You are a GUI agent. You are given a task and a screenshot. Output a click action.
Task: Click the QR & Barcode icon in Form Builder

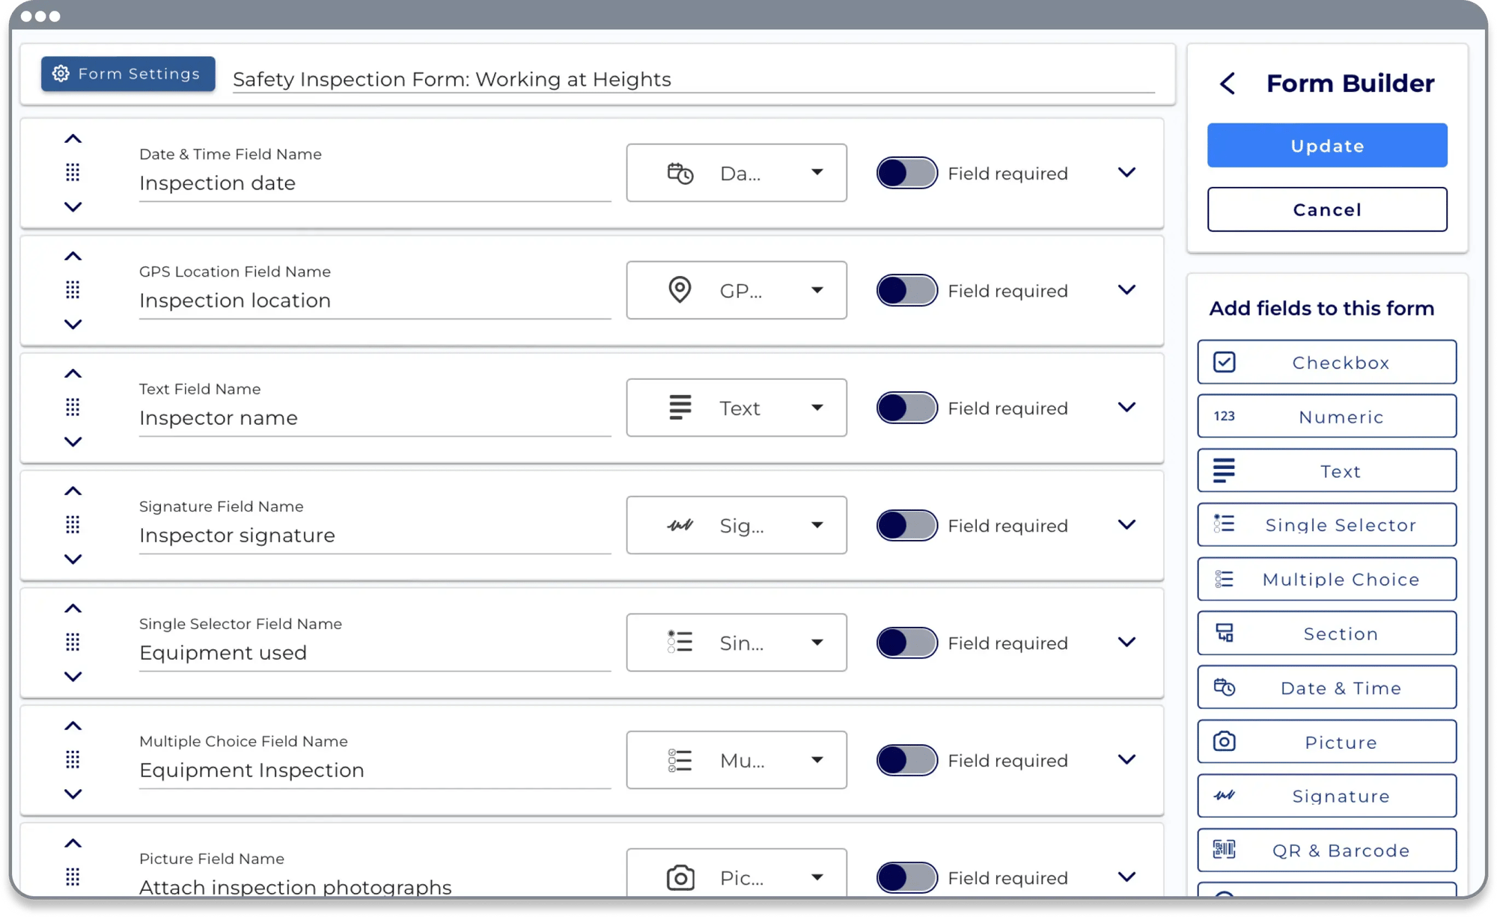click(x=1222, y=850)
